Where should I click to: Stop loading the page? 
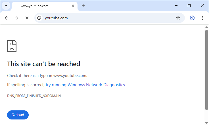(27, 18)
